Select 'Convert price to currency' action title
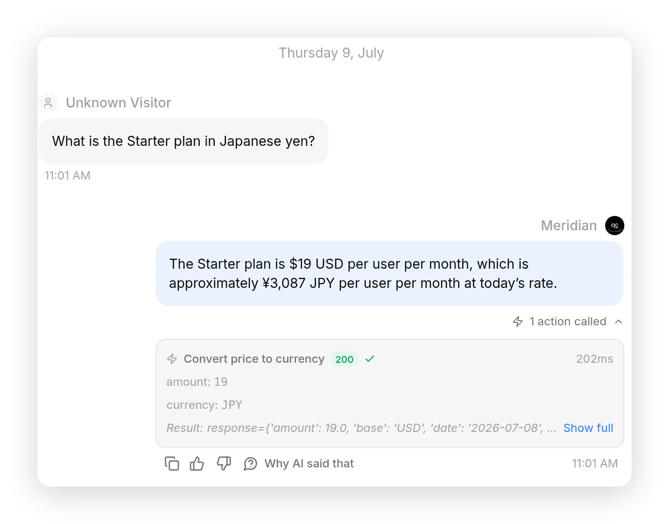The width and height of the screenshot is (669, 524). 254,359
